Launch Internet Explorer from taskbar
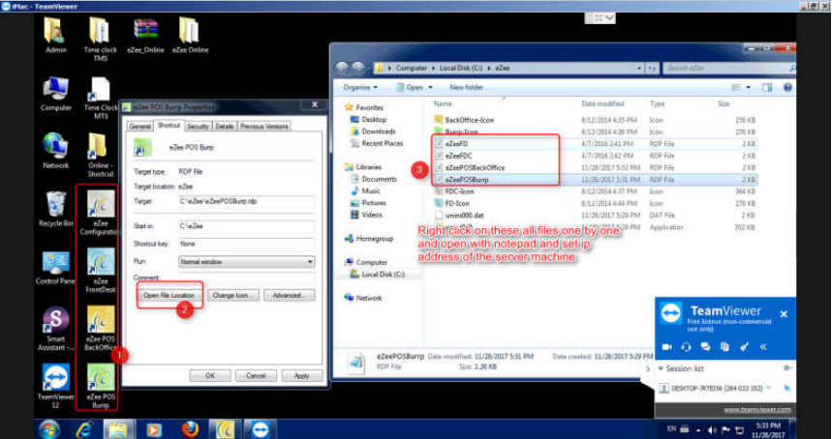The image size is (832, 439). [x=84, y=429]
